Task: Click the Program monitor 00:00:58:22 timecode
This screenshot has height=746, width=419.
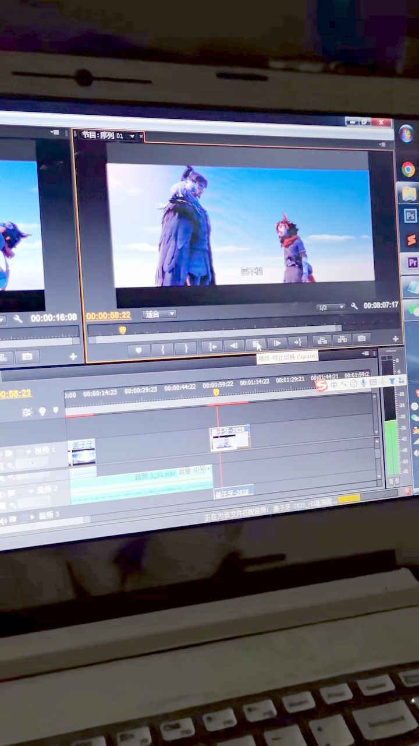Action: pyautogui.click(x=108, y=315)
